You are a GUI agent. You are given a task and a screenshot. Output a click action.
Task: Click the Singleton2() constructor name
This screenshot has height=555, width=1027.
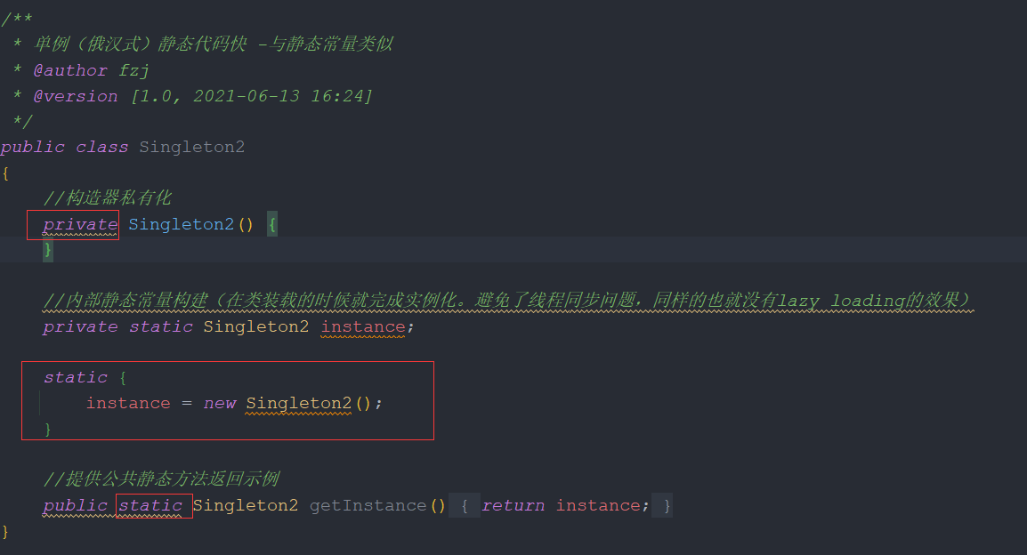pyautogui.click(x=190, y=224)
